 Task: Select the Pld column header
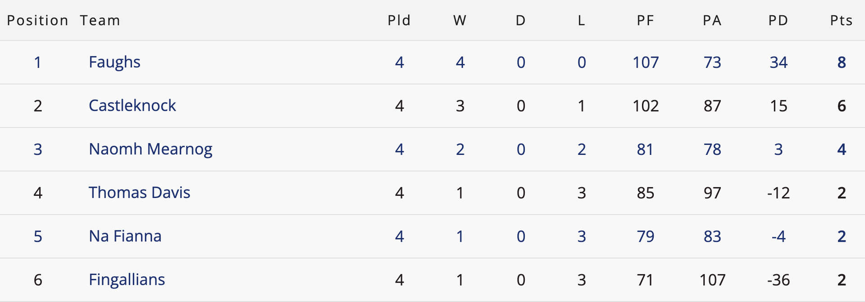point(399,20)
